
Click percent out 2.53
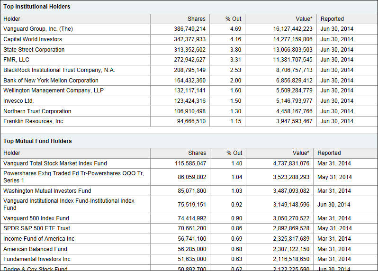coord(235,70)
